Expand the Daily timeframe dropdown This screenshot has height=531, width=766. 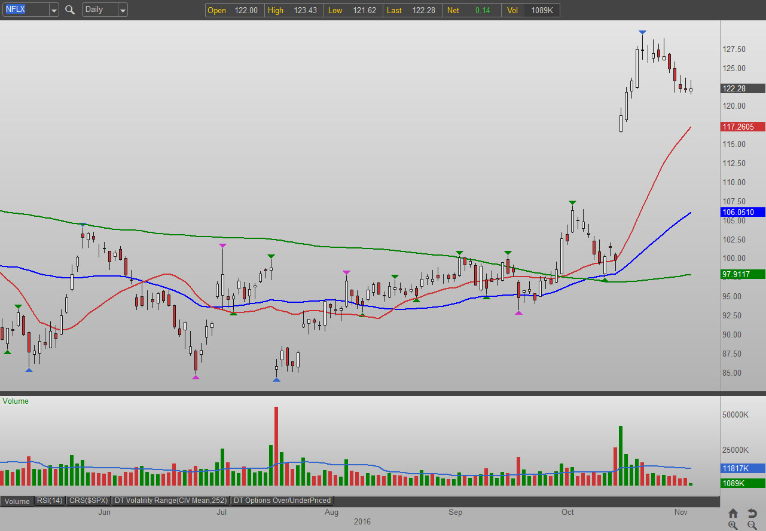pos(122,10)
